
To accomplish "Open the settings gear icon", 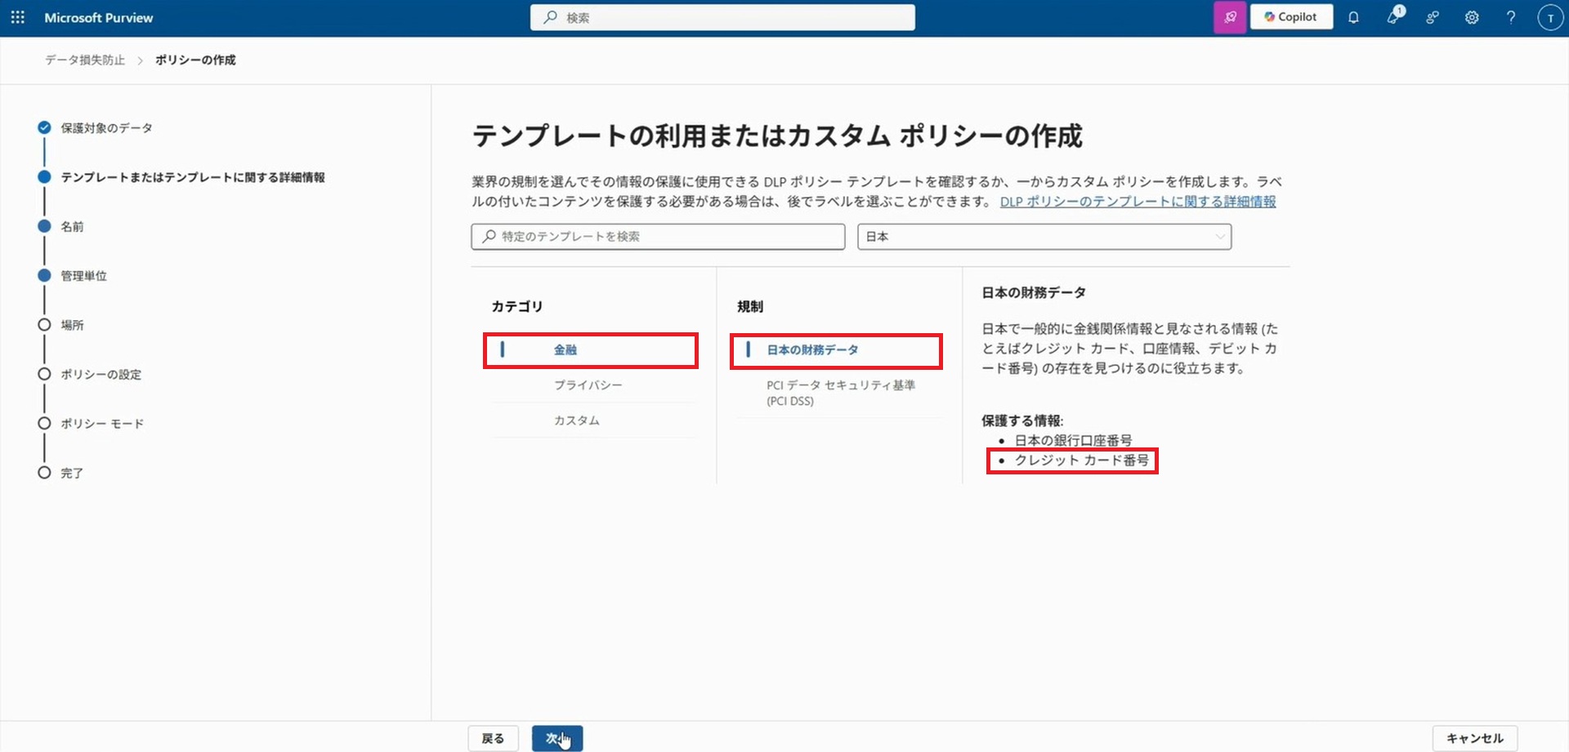I will (x=1472, y=17).
